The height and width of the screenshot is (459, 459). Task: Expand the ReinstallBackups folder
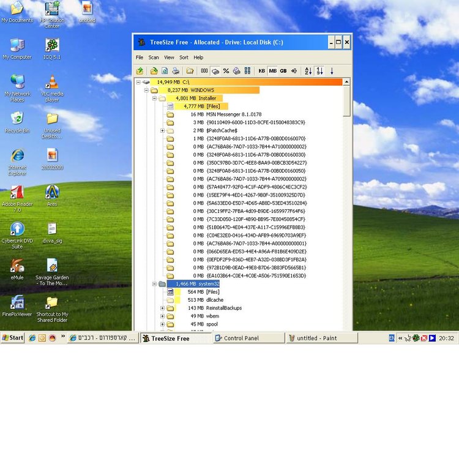(x=162, y=308)
